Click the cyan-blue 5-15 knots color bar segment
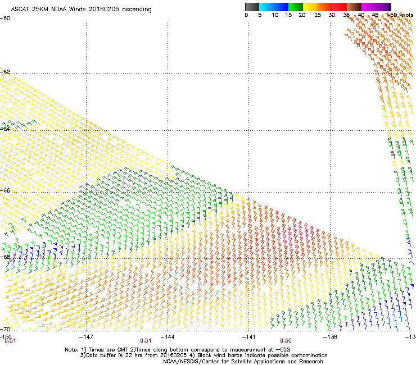The height and width of the screenshot is (365, 416). (274, 7)
